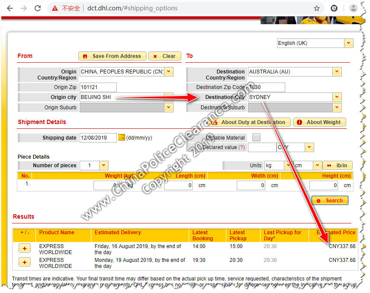Click the address bar URL
This screenshot has height=293, width=370.
[132, 8]
